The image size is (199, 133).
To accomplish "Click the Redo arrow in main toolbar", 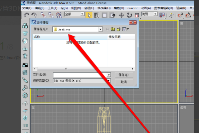I will [34, 15].
